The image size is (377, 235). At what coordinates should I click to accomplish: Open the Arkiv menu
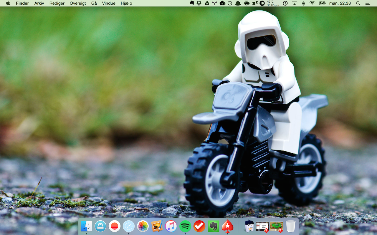(x=39, y=3)
